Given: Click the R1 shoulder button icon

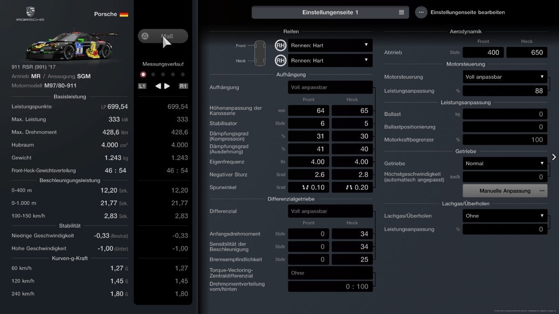Looking at the screenshot, I should [x=183, y=86].
